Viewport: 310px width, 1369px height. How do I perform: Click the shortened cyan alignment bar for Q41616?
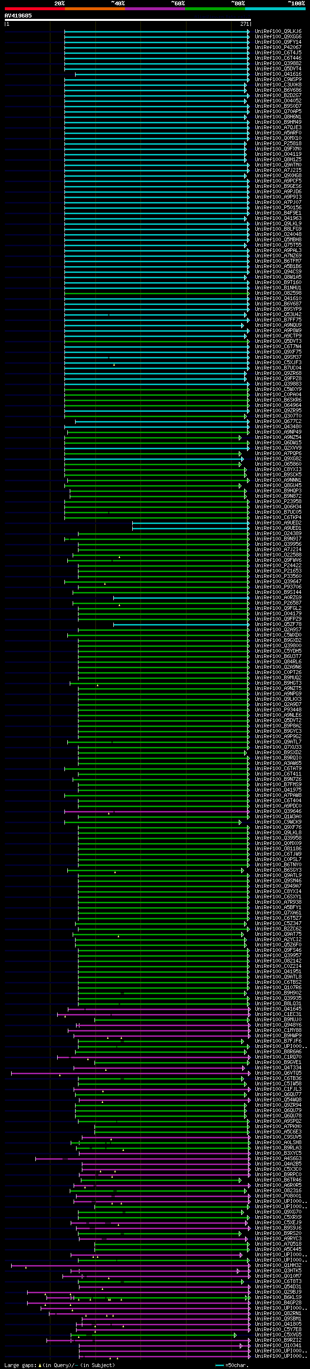(162, 74)
